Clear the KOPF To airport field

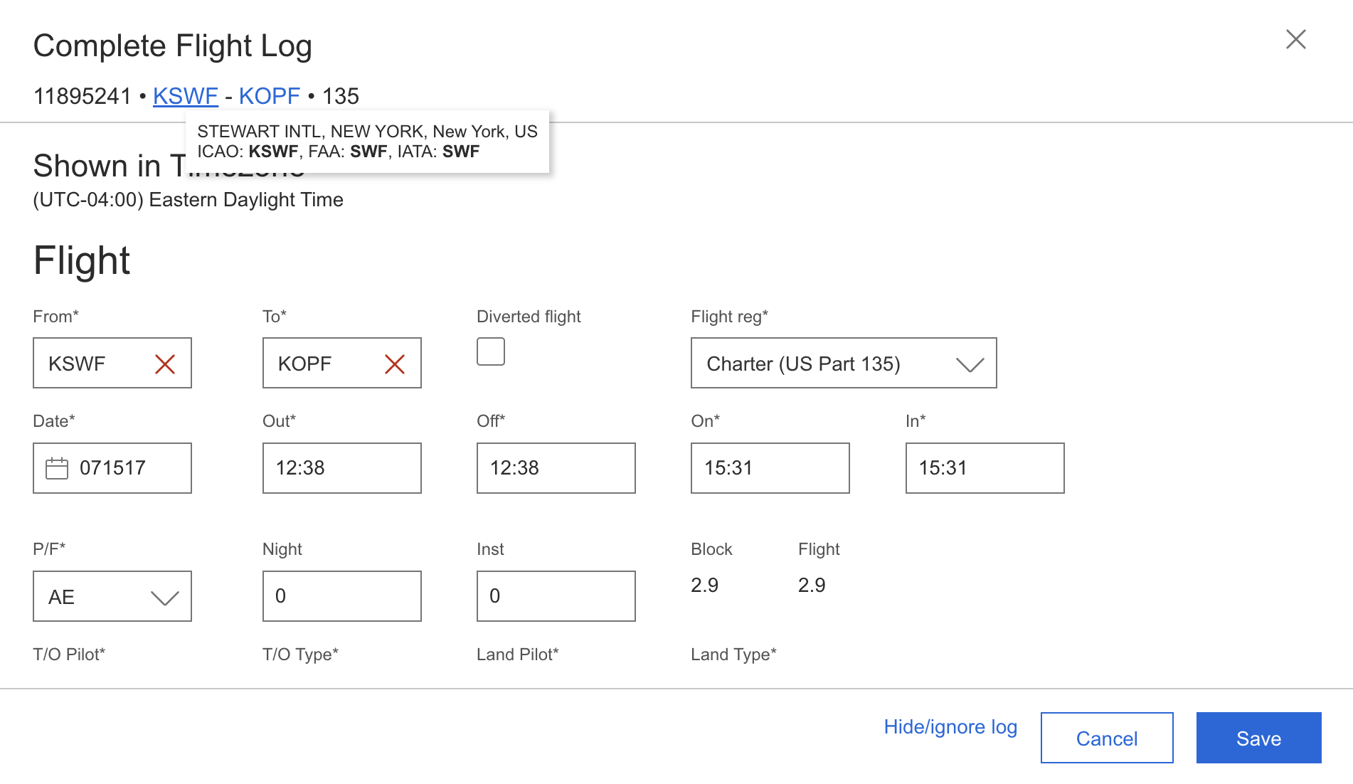click(x=395, y=364)
